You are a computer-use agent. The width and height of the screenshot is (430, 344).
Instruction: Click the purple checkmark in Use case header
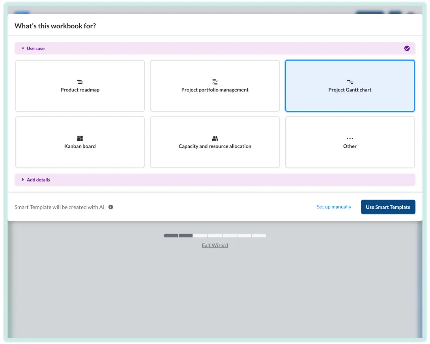point(407,48)
